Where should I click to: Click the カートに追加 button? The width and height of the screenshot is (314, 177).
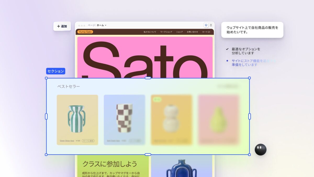coord(89,141)
